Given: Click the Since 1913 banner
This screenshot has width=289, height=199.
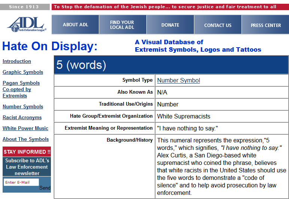Looking at the screenshot, I should (x=25, y=7).
